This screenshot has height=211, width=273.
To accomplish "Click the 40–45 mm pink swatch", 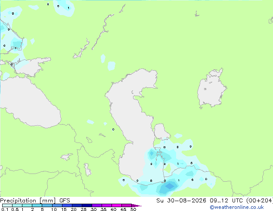I will coord(117,205).
